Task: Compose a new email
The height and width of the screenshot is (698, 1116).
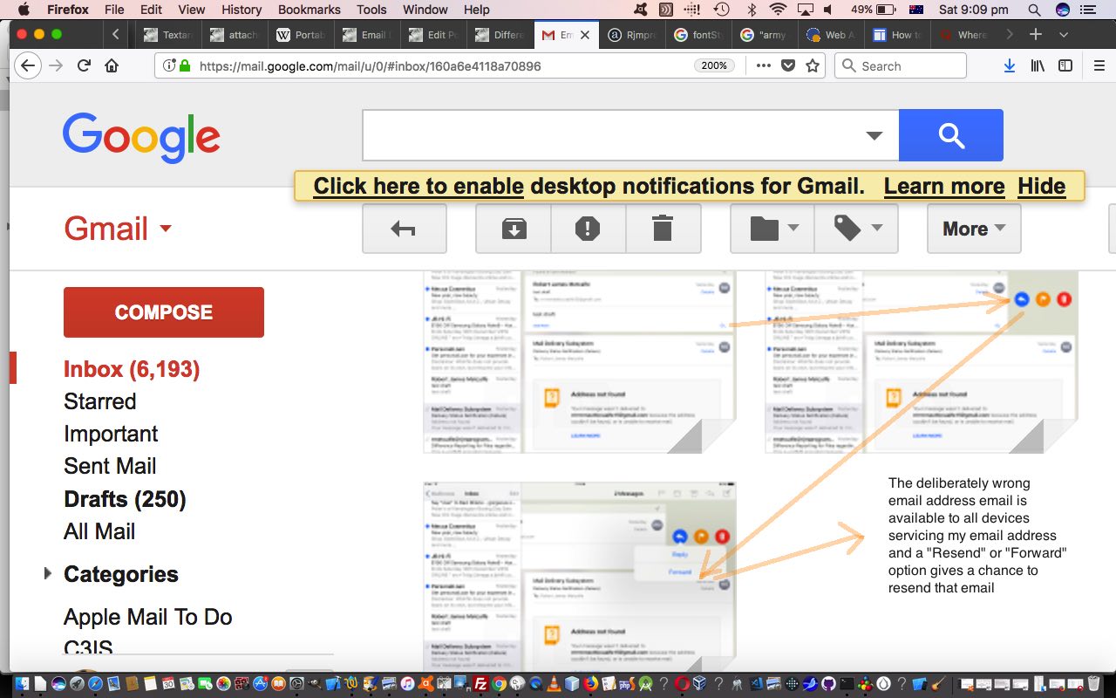Action: click(x=164, y=312)
